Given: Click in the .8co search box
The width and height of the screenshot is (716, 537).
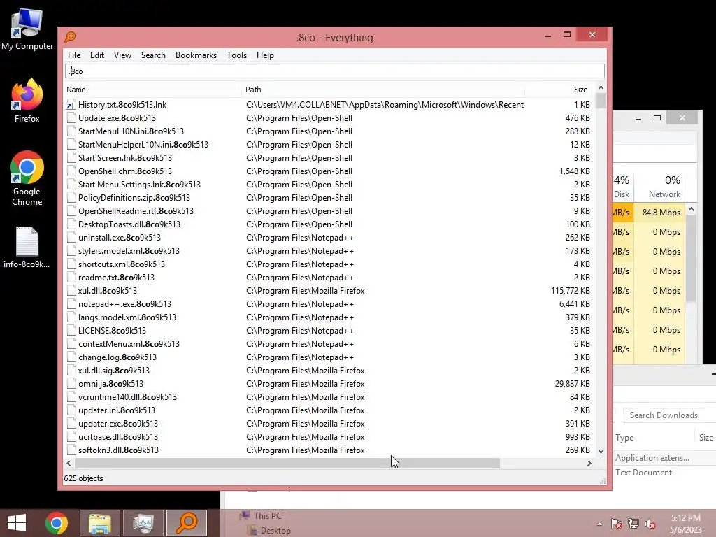Looking at the screenshot, I should pos(335,71).
